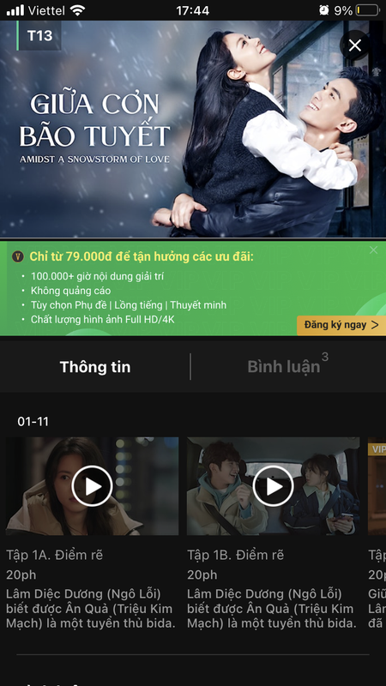This screenshot has height=686, width=386.
Task: Play episode Tập 1A. Điểm rẽ
Action: click(x=92, y=486)
